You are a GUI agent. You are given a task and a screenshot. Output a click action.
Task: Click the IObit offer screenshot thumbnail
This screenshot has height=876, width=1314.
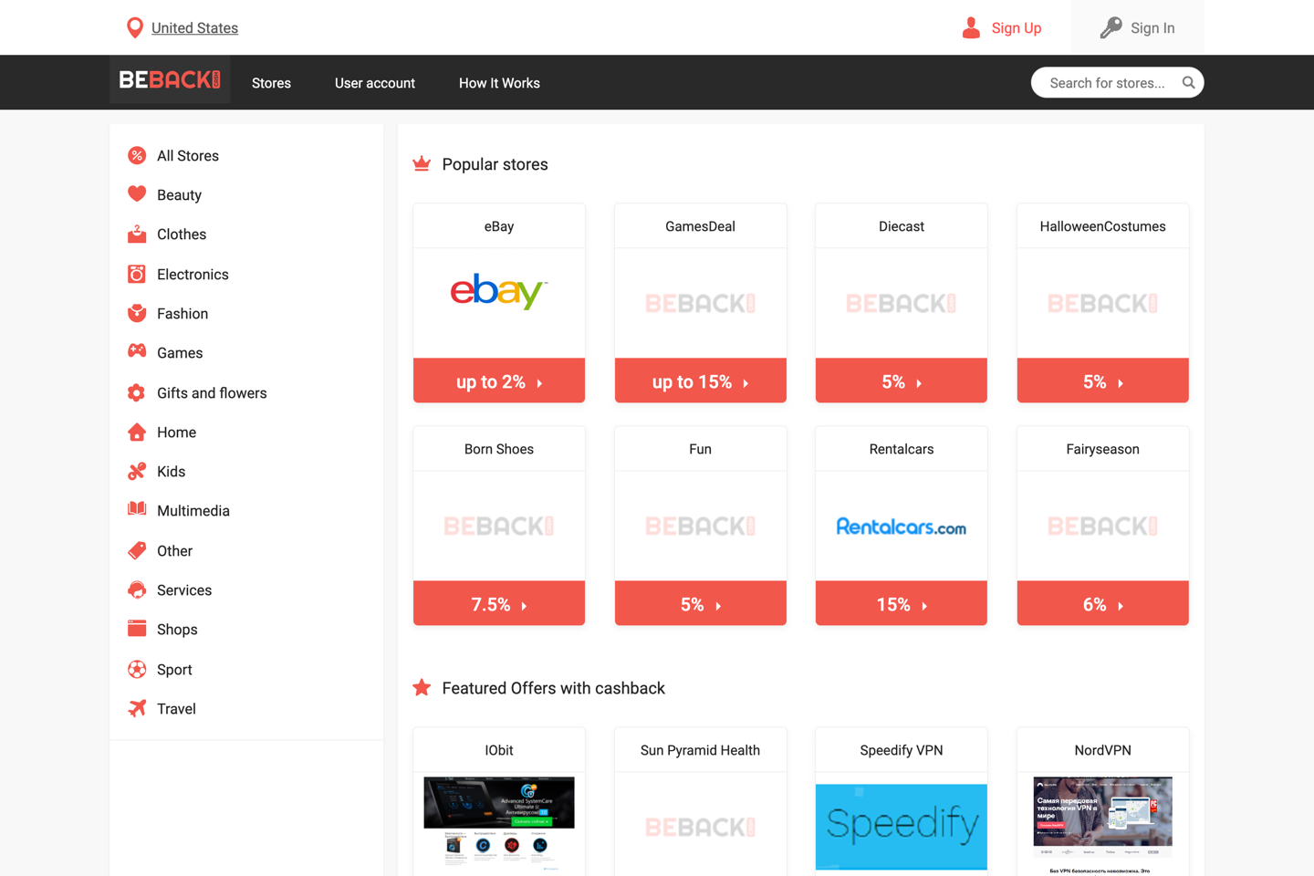[x=499, y=824]
